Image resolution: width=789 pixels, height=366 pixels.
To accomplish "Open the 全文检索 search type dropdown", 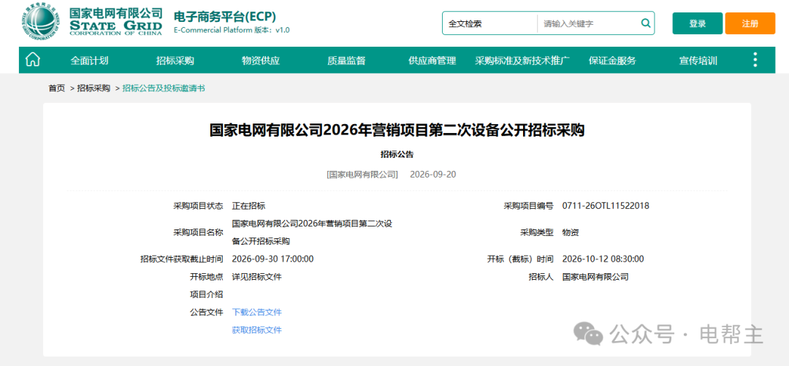I will pyautogui.click(x=489, y=23).
